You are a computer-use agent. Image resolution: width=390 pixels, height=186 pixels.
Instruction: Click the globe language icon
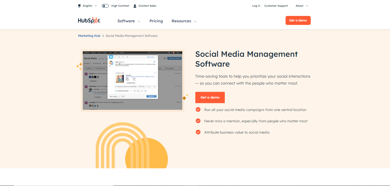pyautogui.click(x=80, y=6)
